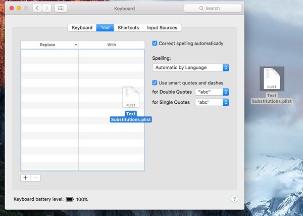Click the Search field in toolbar

click(x=213, y=8)
